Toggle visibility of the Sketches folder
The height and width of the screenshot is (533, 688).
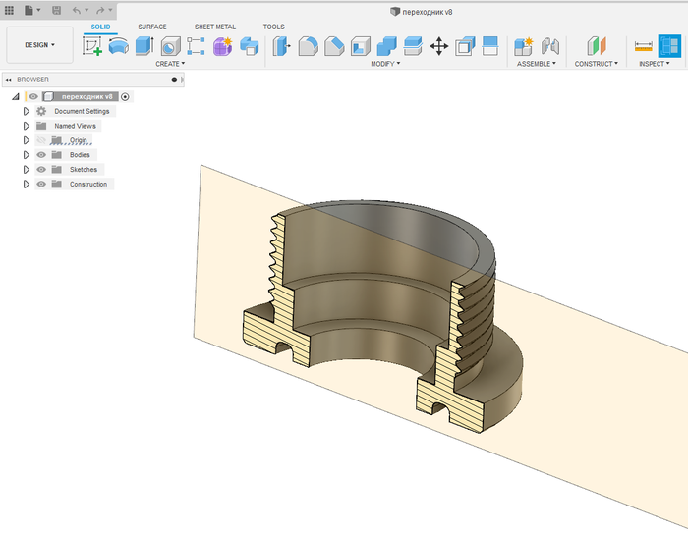point(41,170)
